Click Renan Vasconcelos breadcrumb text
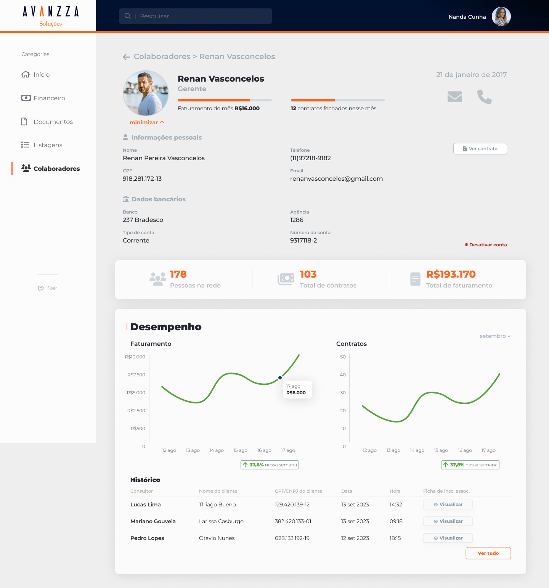549x588 pixels. point(237,56)
